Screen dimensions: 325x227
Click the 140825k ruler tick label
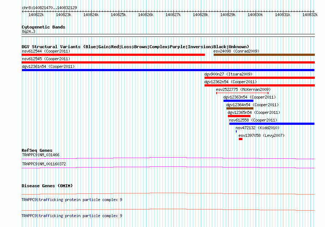click(x=118, y=15)
